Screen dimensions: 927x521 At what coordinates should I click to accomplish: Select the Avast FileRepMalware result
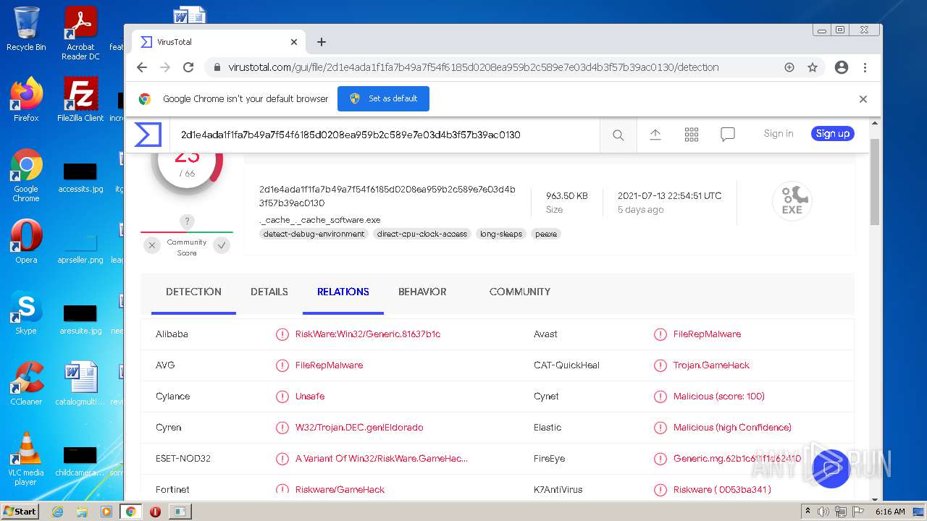[x=707, y=334]
